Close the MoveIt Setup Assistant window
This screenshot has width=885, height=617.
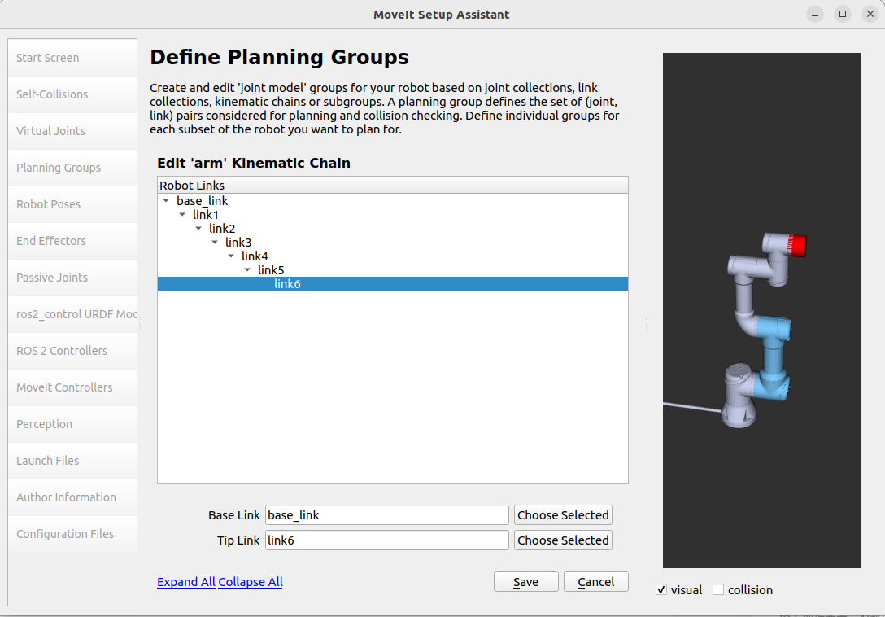click(x=870, y=14)
